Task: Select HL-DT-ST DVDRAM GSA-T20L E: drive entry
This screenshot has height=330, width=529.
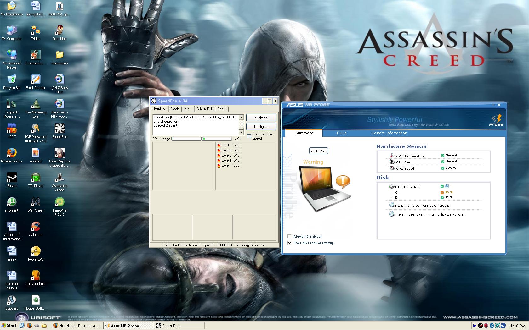Action: (420, 205)
